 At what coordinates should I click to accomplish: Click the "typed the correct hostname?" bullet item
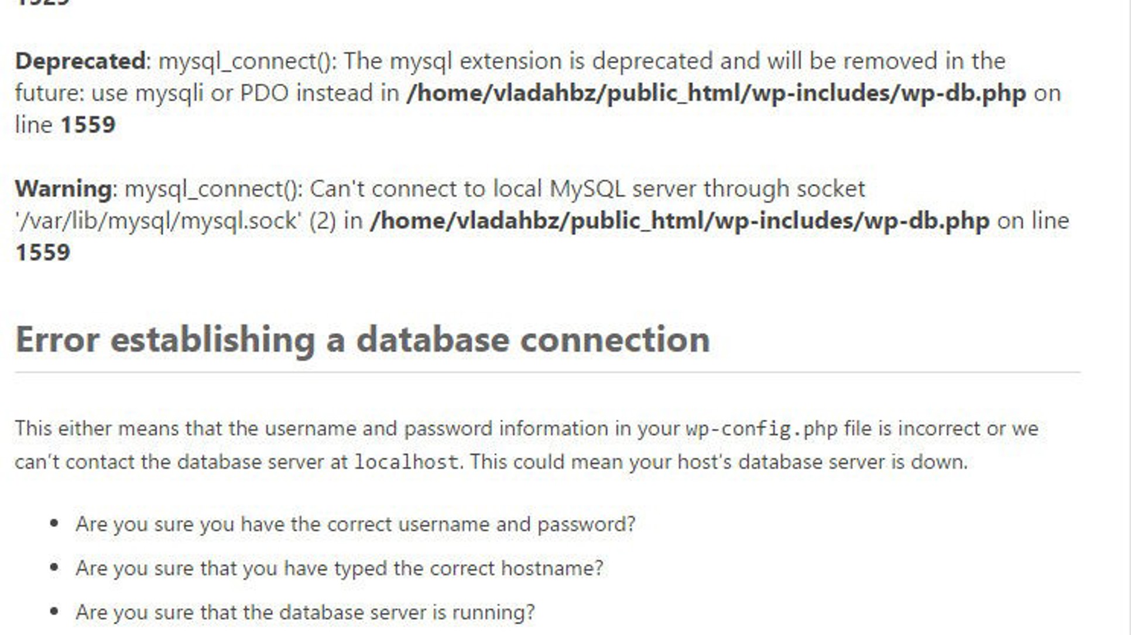tap(339, 568)
